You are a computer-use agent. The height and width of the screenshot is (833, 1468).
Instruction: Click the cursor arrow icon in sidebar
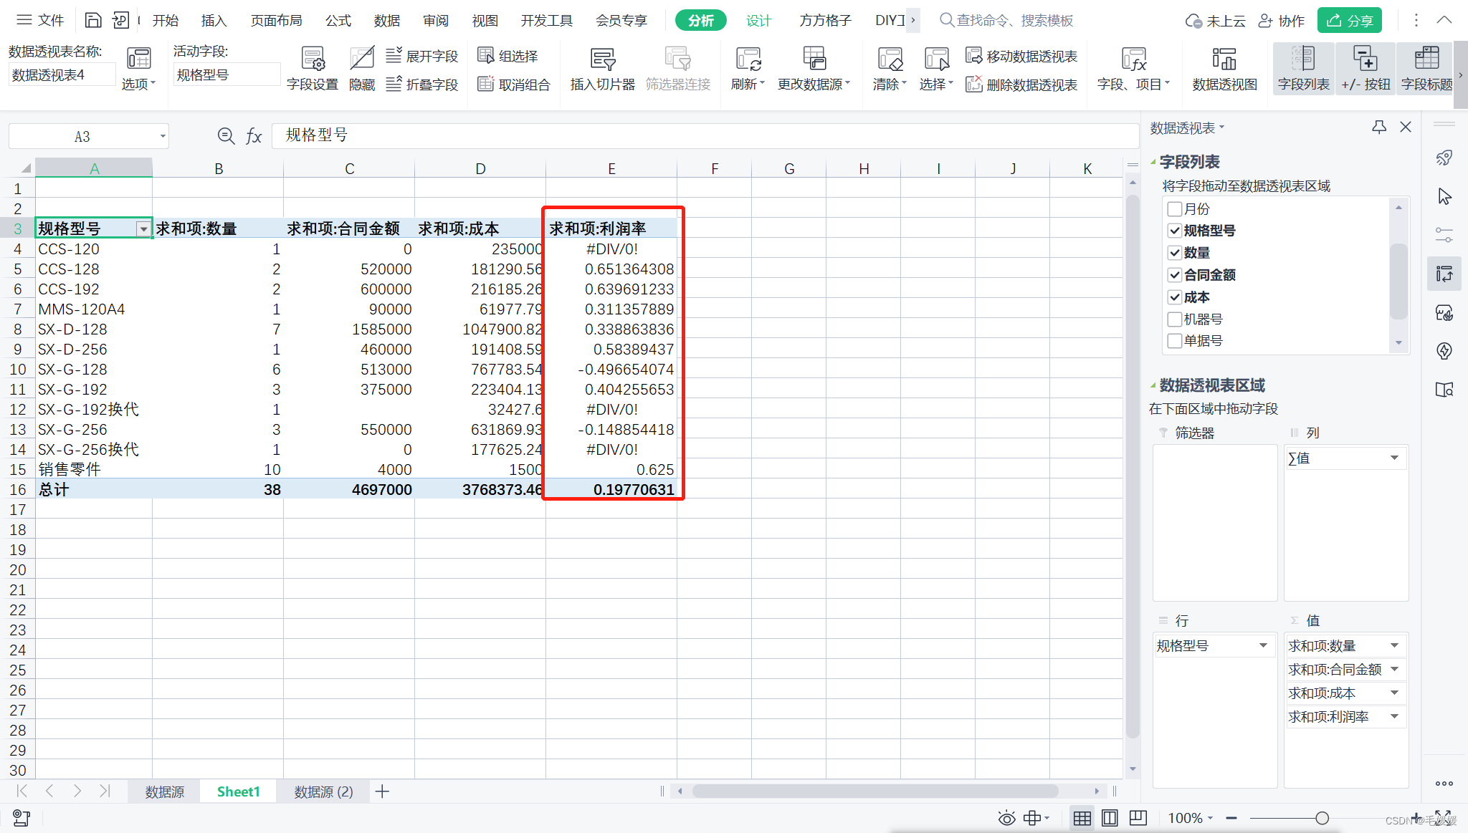(x=1444, y=196)
